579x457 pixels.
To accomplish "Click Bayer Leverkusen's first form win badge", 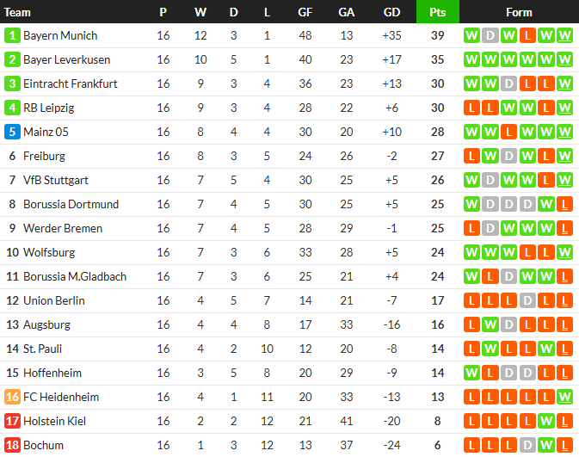I will [471, 59].
